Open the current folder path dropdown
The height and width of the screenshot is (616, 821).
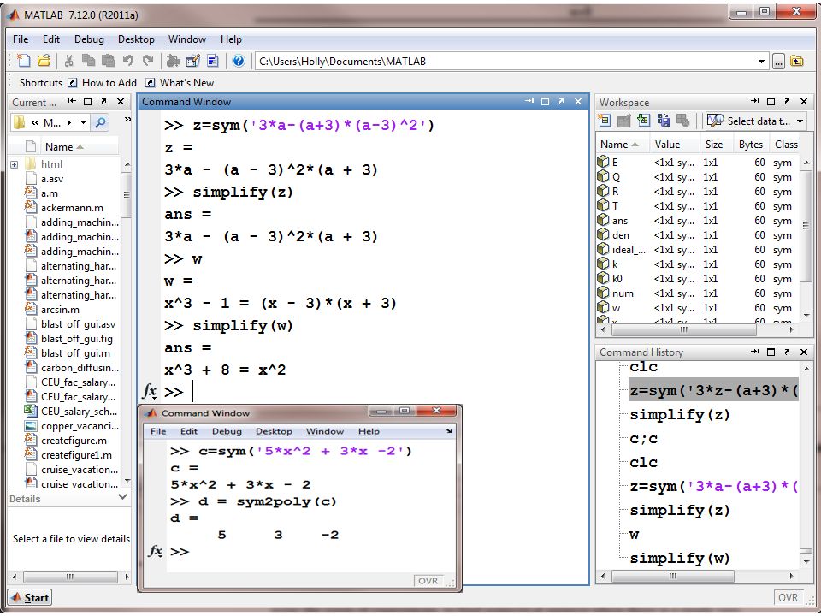761,62
